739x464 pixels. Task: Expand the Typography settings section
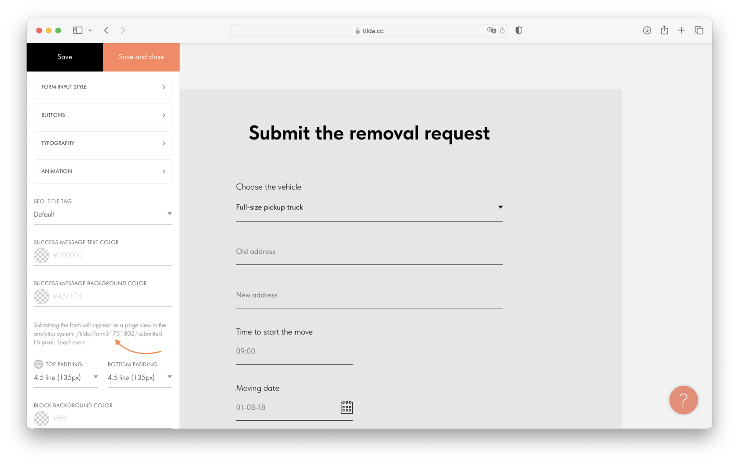click(x=102, y=143)
